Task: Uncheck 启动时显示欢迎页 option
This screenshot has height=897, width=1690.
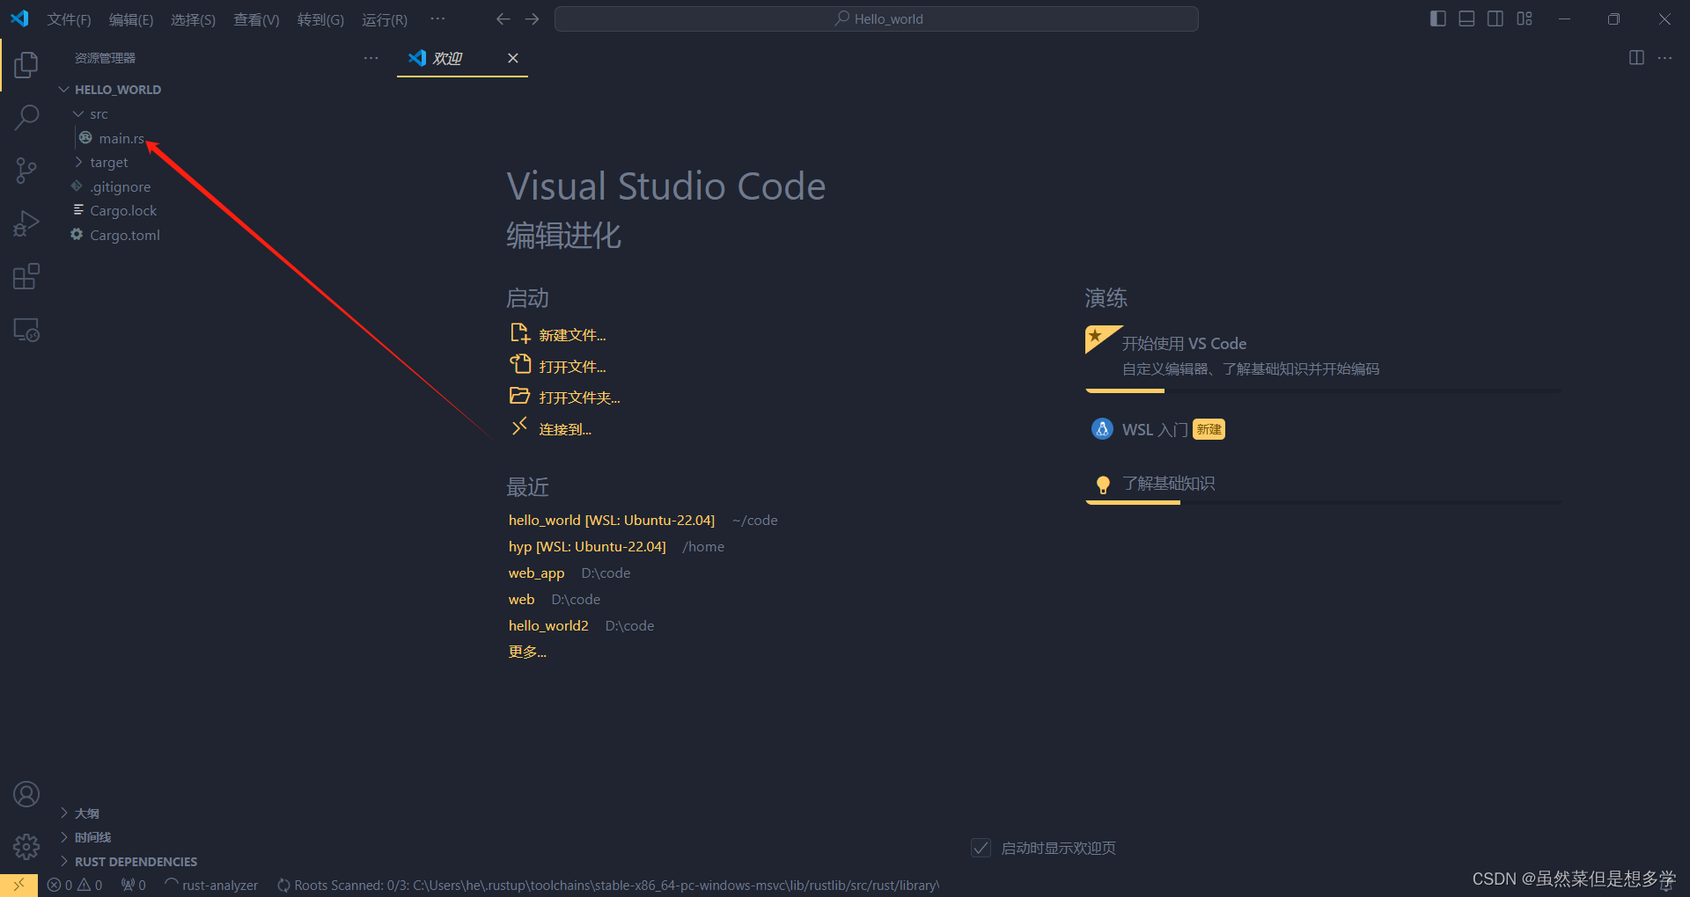Action: point(981,847)
